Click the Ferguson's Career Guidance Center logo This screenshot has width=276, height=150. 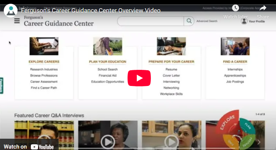pos(59,21)
